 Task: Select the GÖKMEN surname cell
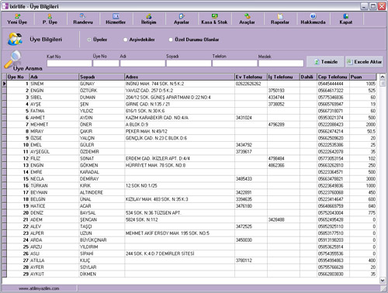tap(102, 165)
